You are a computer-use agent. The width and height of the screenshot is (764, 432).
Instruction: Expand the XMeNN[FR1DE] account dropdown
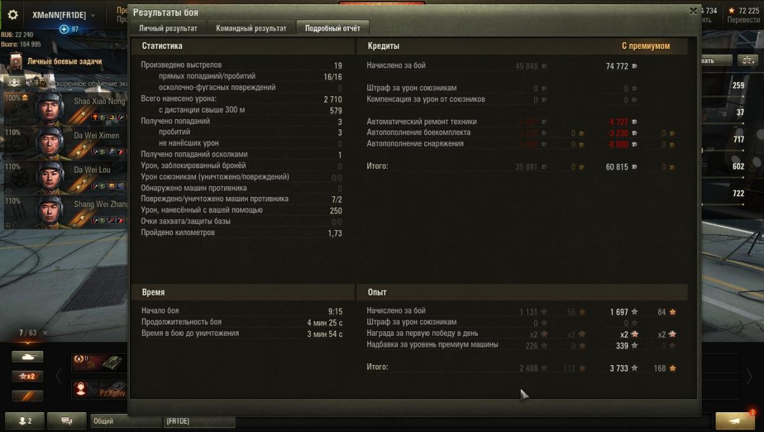pos(93,15)
